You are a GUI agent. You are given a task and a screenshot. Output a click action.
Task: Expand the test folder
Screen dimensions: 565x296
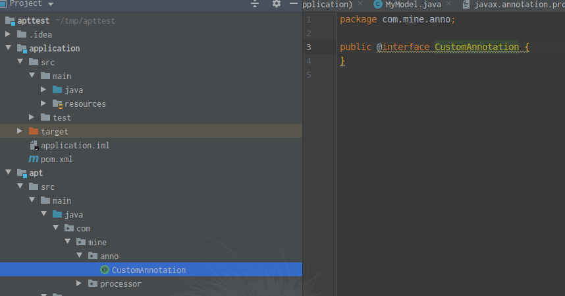(32, 117)
